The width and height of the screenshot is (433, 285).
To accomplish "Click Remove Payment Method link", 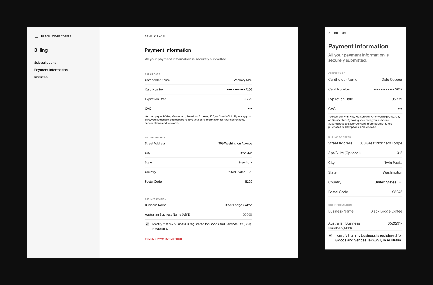I will coord(163,239).
